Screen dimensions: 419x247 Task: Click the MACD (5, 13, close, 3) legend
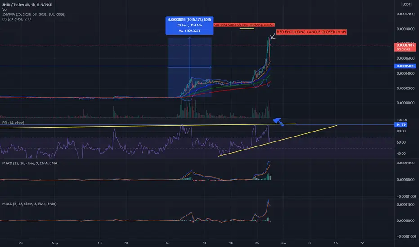point(29,204)
